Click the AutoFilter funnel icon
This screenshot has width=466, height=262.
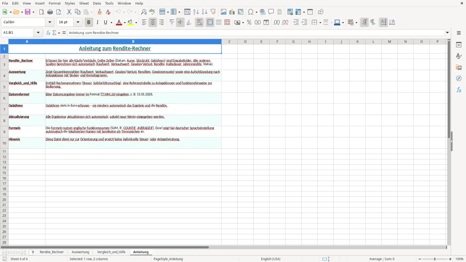213,12
